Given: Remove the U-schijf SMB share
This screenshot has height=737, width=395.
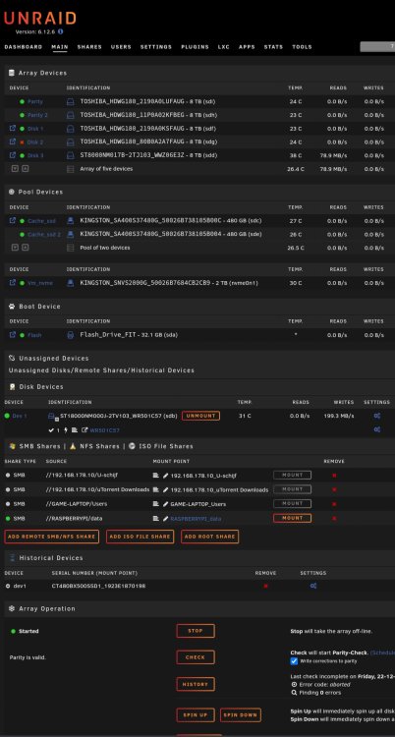Looking at the screenshot, I should [334, 476].
